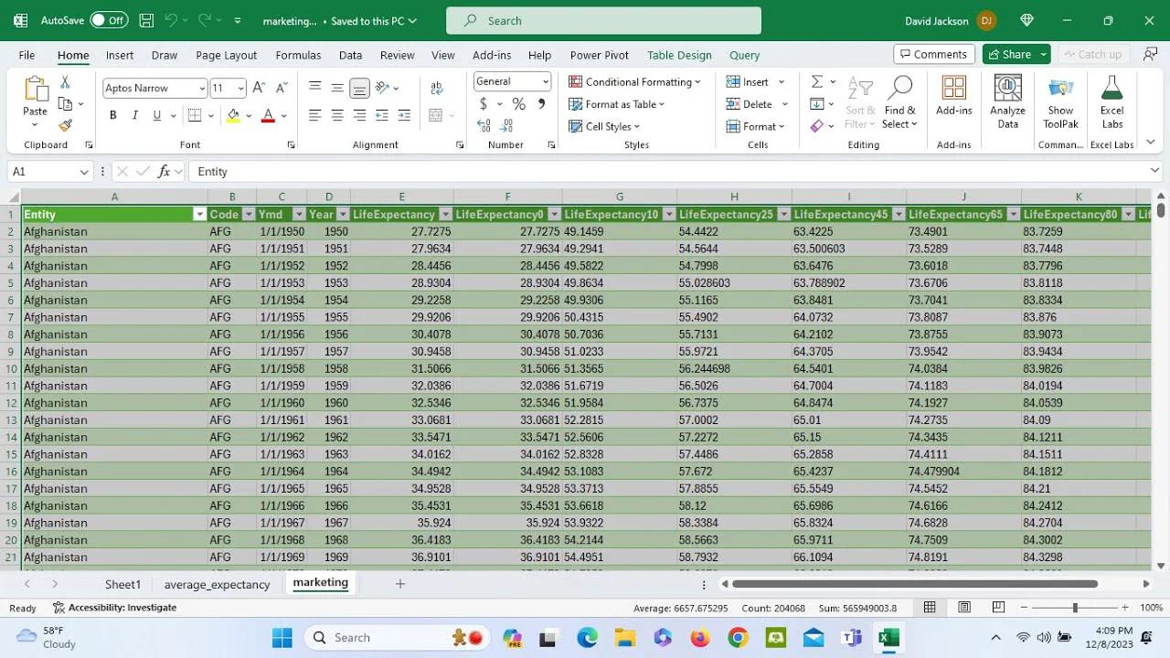Apply the Percent Style number format
Screen dimensions: 1170x658
click(518, 103)
